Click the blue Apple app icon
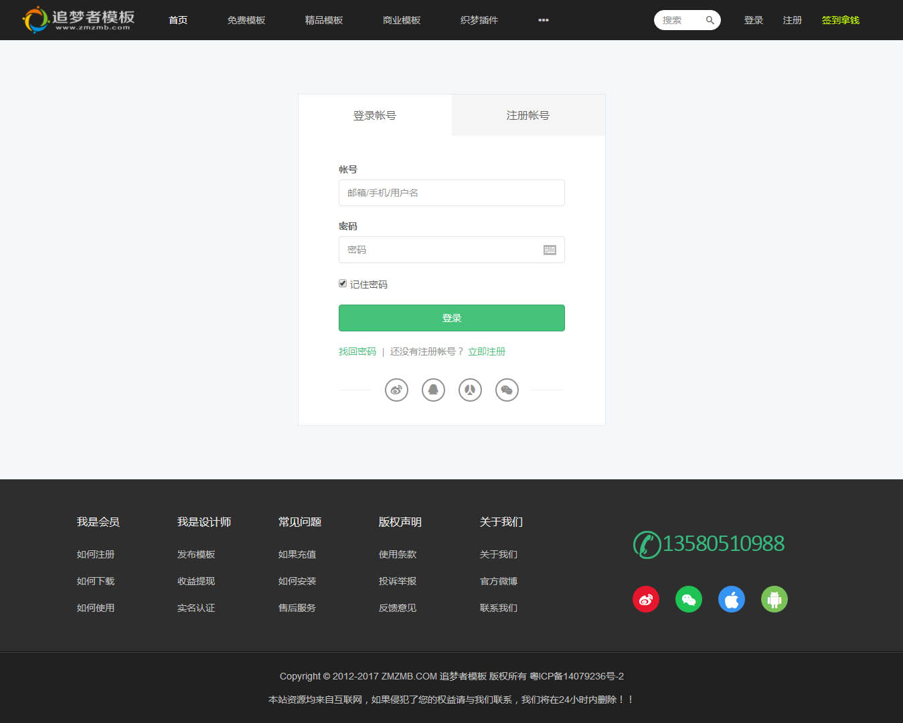903x723 pixels. pos(732,599)
